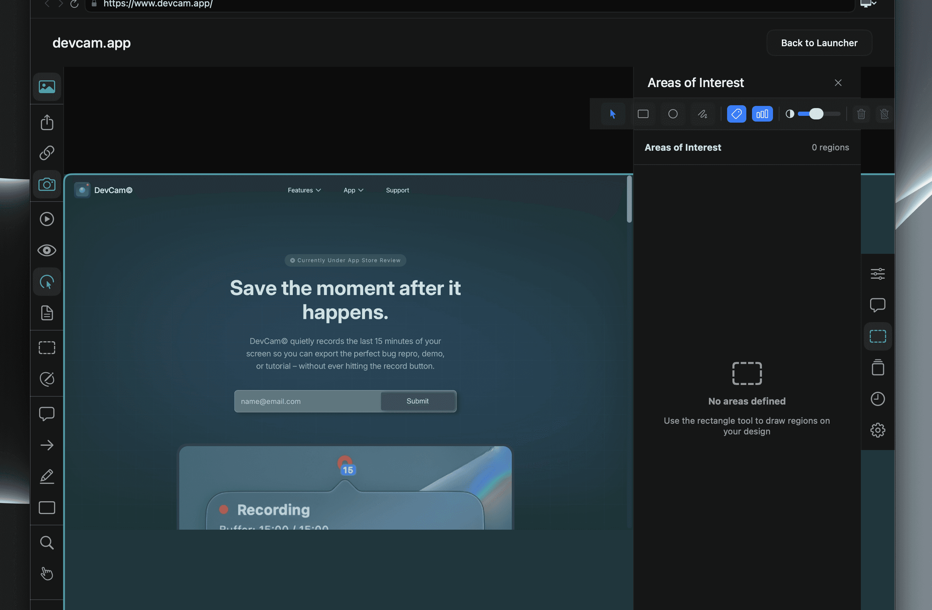Click the camera screenshot icon in sidebar
932x610 pixels.
click(47, 184)
